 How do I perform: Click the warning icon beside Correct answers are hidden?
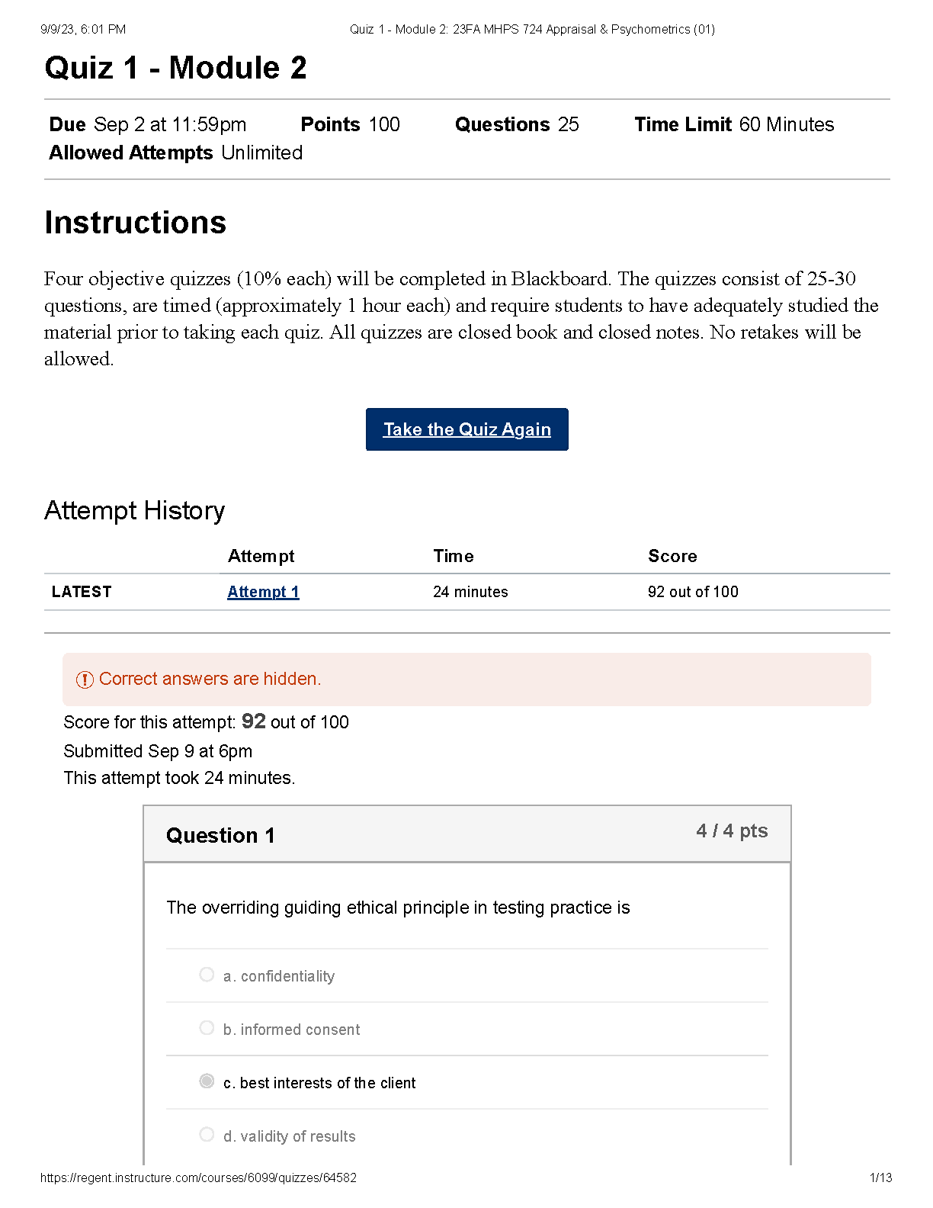tap(85, 679)
